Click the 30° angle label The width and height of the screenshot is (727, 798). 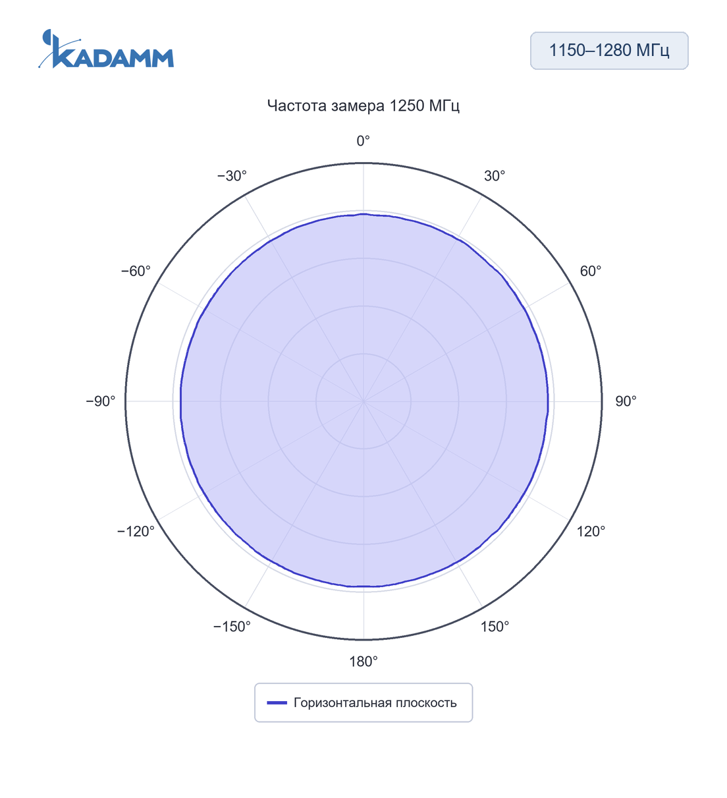click(495, 176)
